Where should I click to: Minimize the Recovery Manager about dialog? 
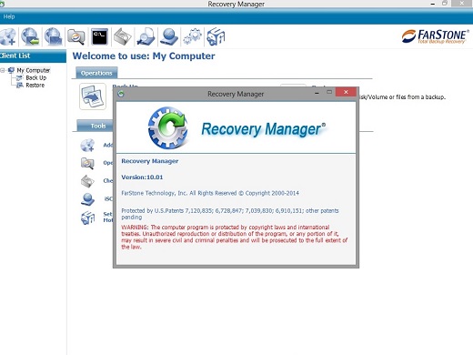click(317, 93)
